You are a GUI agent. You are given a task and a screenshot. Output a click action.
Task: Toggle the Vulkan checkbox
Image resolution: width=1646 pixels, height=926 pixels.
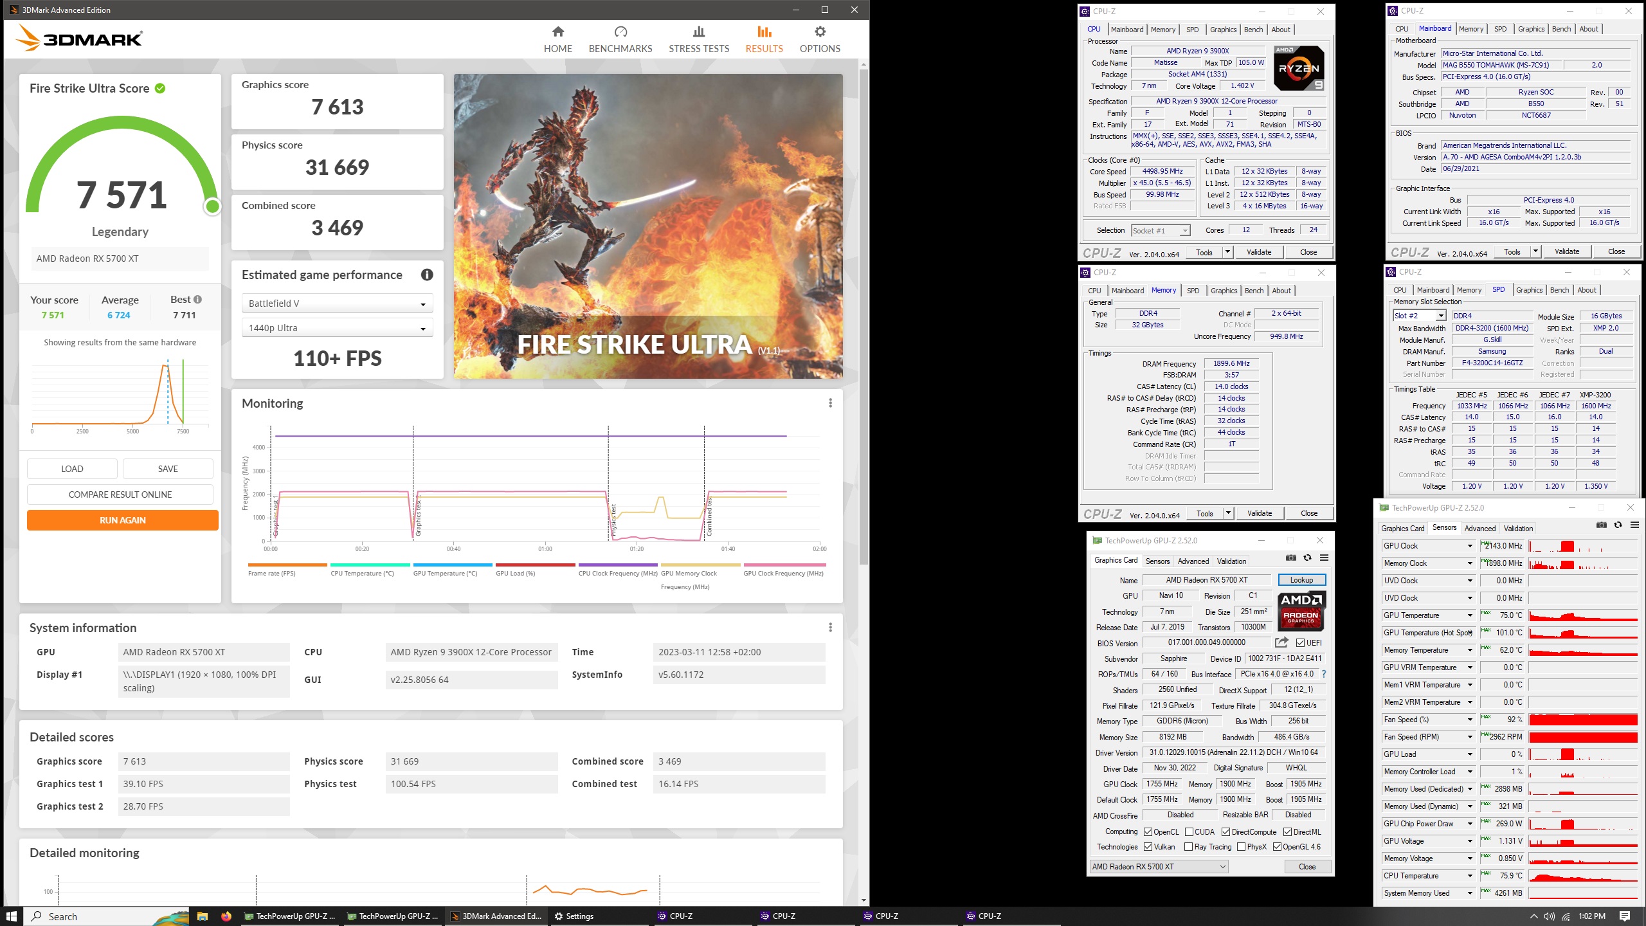[x=1148, y=846]
